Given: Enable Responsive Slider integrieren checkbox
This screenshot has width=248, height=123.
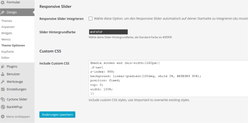Looking at the screenshot, I should click(91, 19).
